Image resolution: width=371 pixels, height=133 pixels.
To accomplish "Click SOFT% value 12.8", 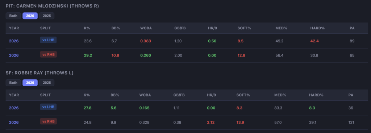I will (x=241, y=55).
